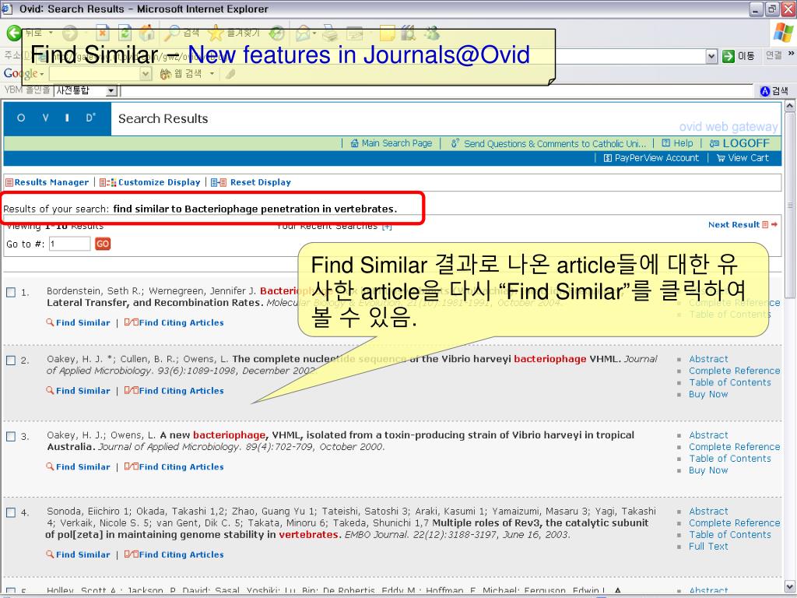Viewport: 797px width, 598px height.
Task: Click the Print toolbar icon
Action: [330, 33]
